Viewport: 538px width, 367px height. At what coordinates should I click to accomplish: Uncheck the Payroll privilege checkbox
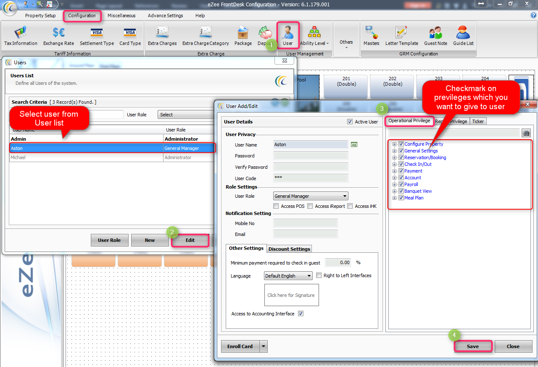click(401, 184)
